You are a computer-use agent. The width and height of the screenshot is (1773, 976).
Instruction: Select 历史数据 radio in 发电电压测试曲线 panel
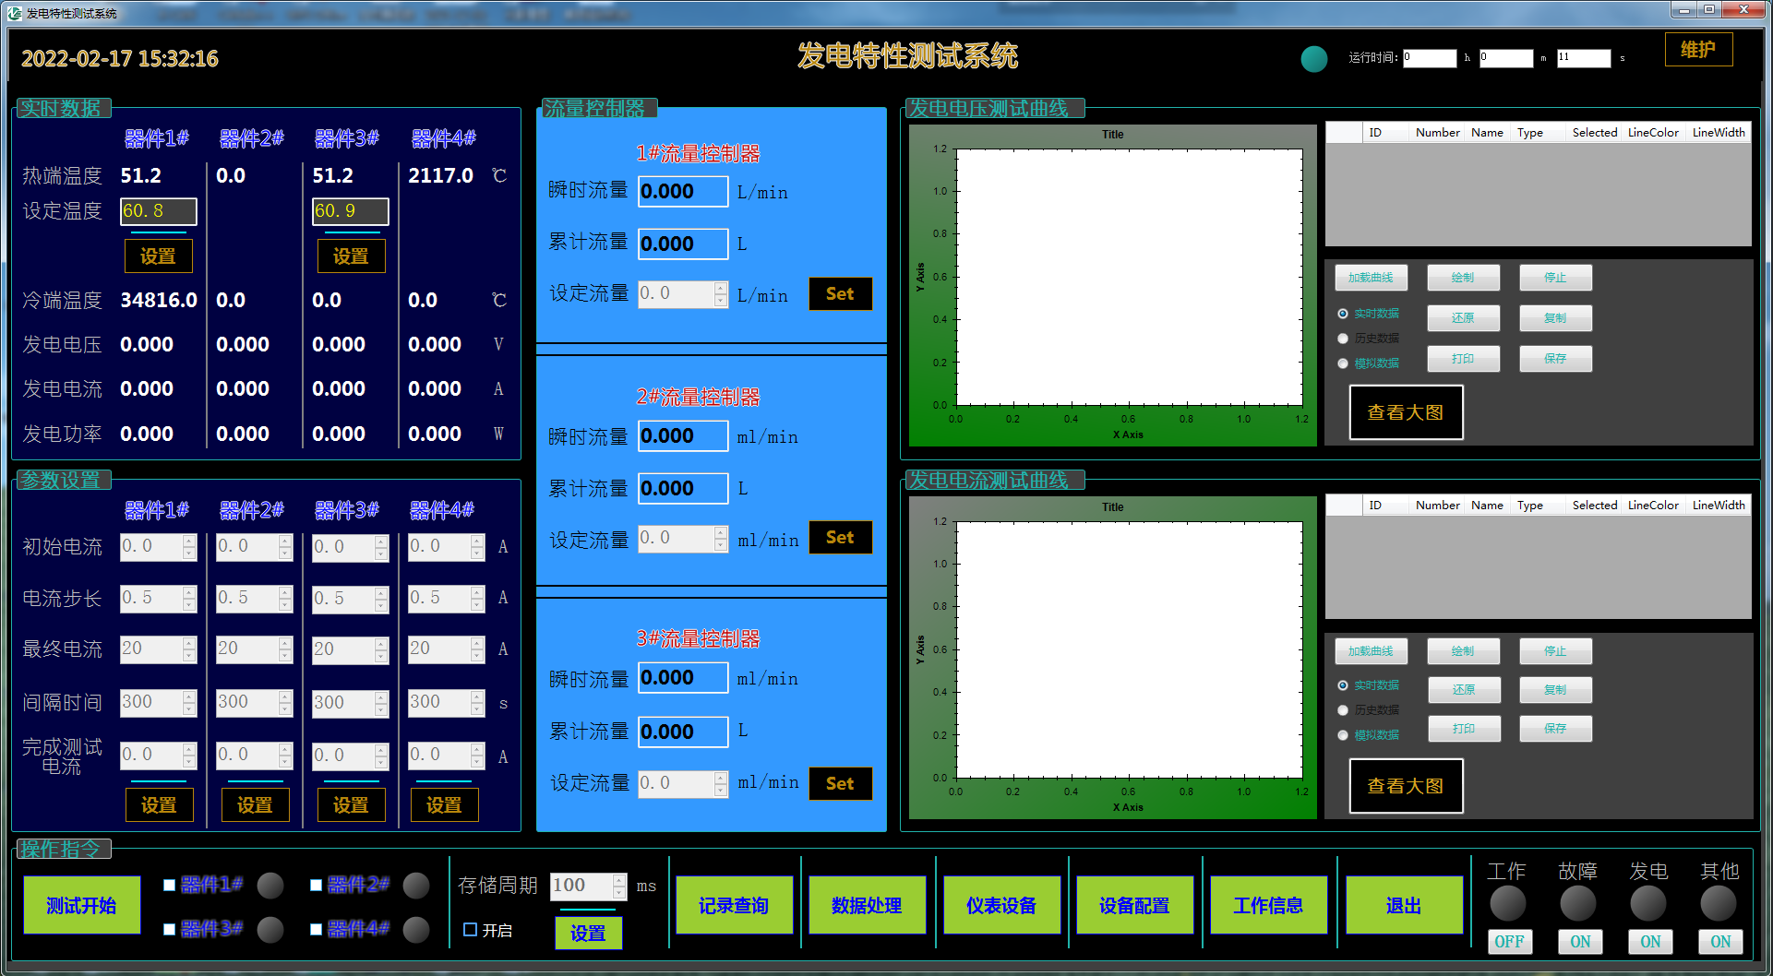(1343, 339)
